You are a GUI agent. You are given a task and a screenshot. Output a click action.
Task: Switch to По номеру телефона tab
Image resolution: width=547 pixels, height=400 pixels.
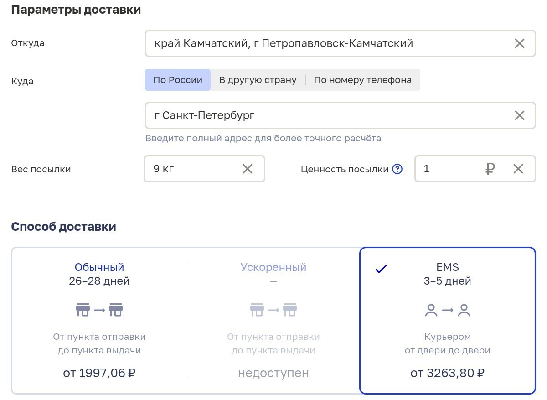pos(362,80)
